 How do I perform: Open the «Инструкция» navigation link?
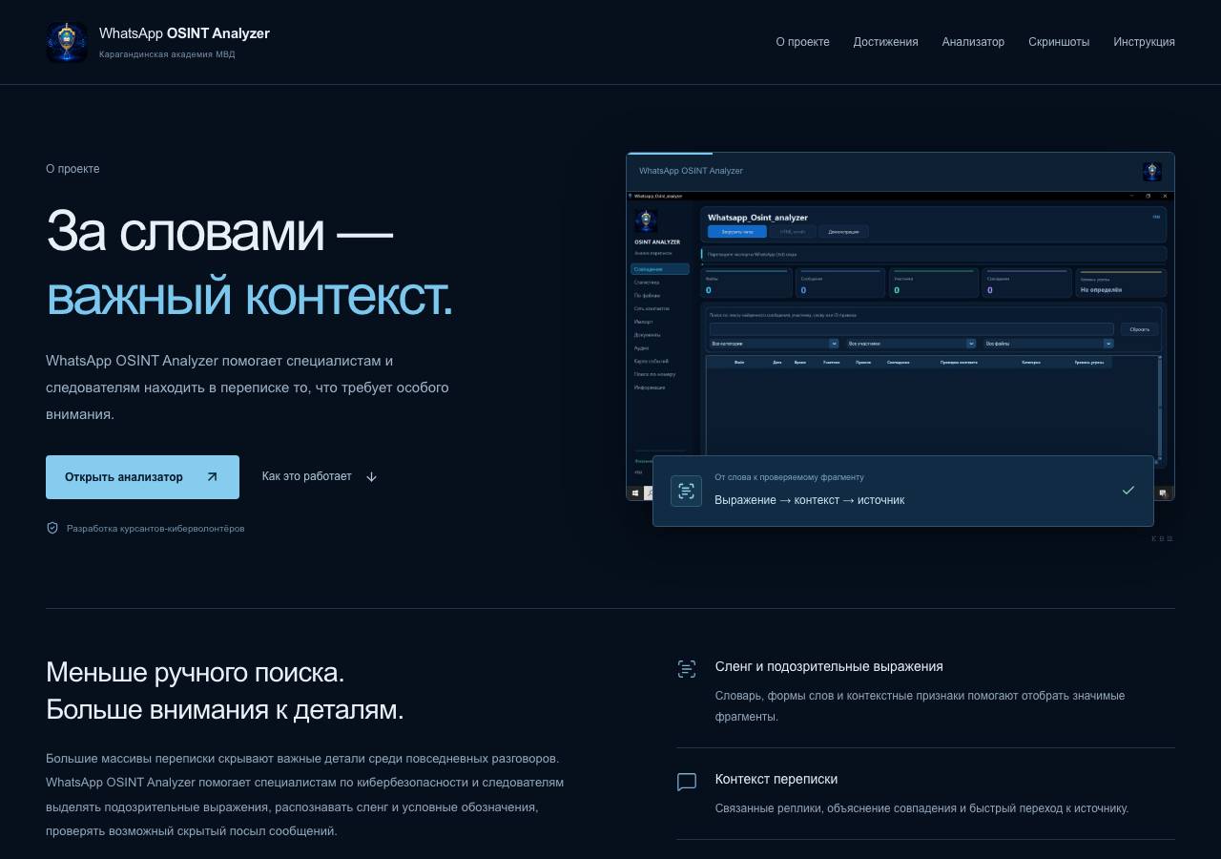(1144, 42)
